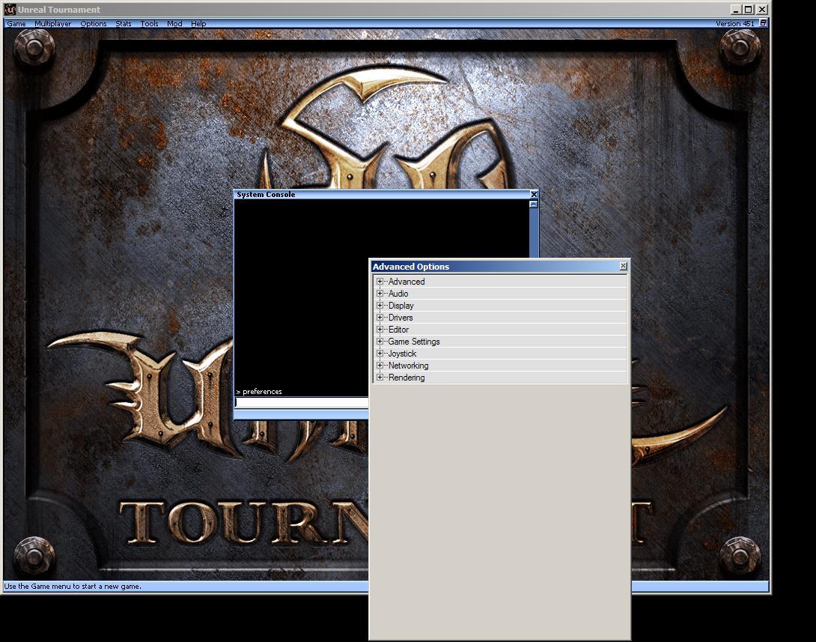This screenshot has height=642, width=816.
Task: Select the "Game Settings" row label
Action: [414, 342]
